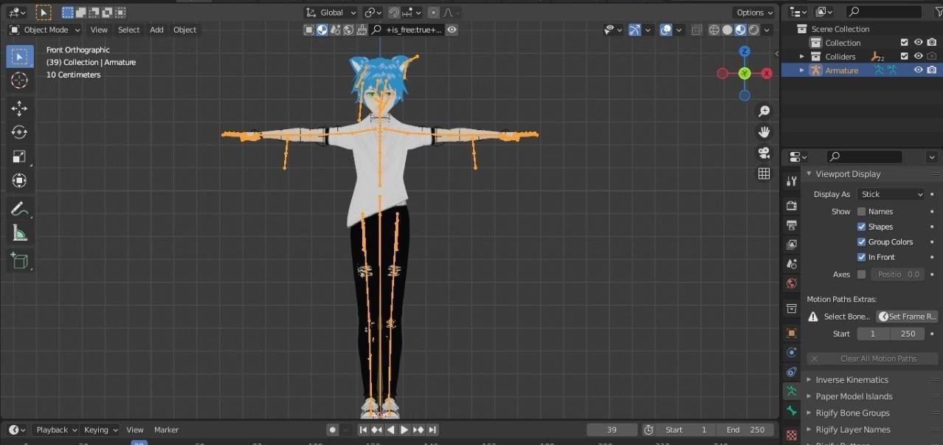The height and width of the screenshot is (445, 943).
Task: Open the World properties tab (red globe)
Action: click(792, 283)
